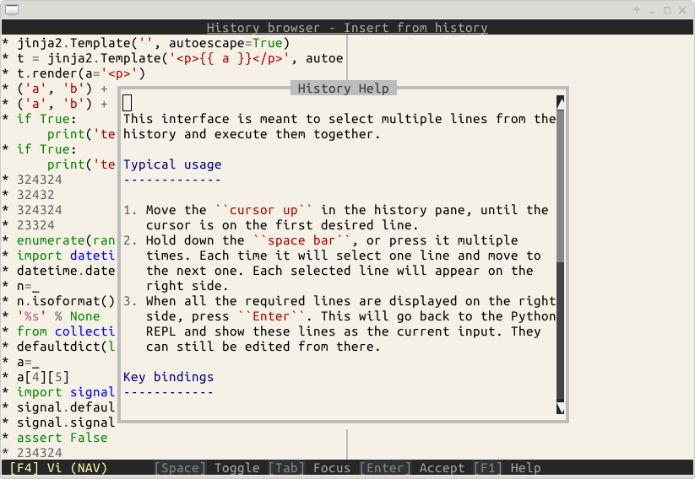
Task: Select history line enumerate(ran
Action: [66, 240]
